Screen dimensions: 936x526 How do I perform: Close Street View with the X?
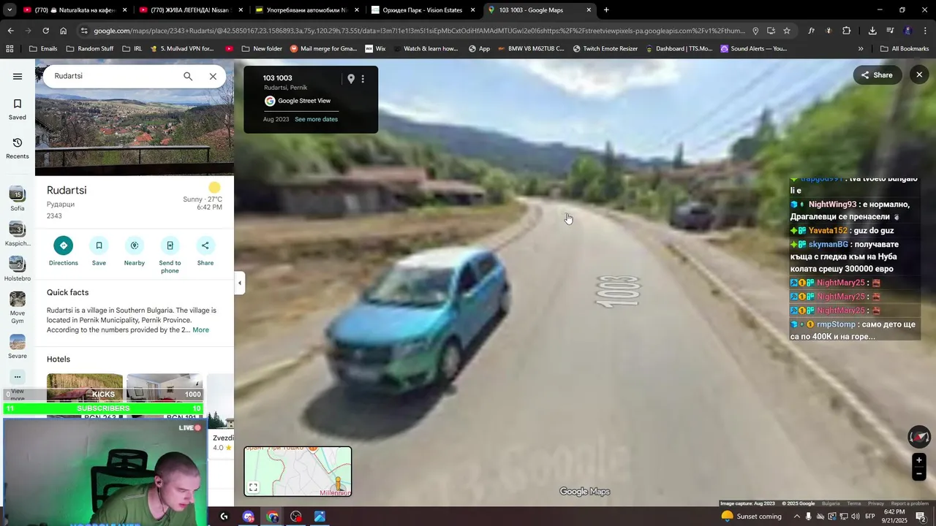pyautogui.click(x=919, y=75)
